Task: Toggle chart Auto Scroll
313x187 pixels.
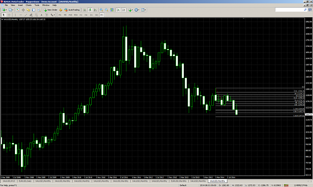Action: (x=118, y=10)
